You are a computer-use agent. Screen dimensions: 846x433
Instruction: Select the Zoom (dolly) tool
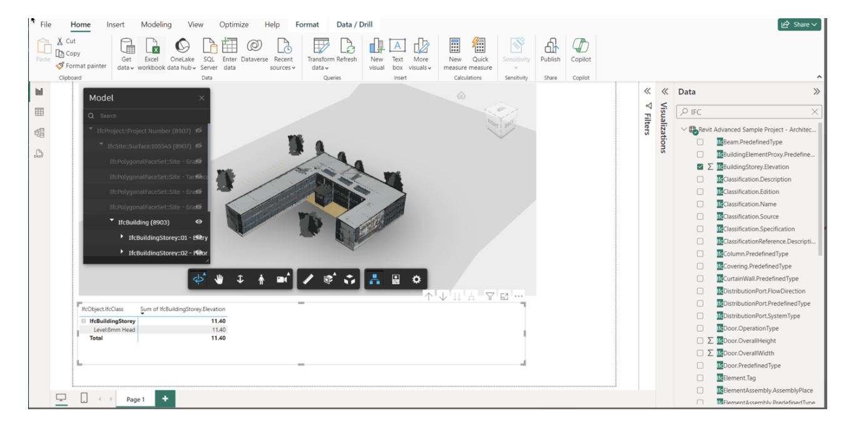240,280
